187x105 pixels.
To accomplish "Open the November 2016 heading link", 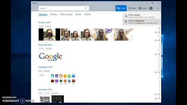I will pyautogui.click(x=45, y=45).
